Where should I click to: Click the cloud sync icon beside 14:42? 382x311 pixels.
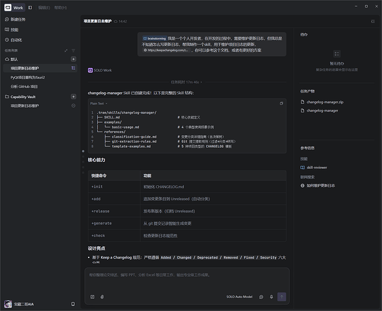pos(116,21)
